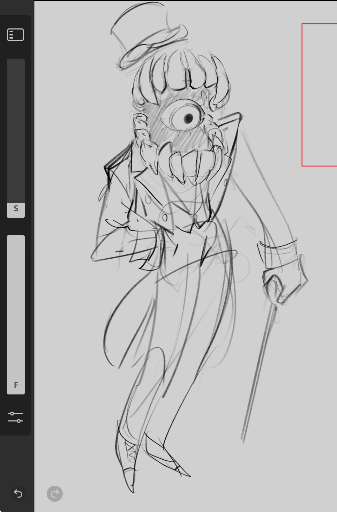Click inside the red rectangle frame

click(x=320, y=95)
